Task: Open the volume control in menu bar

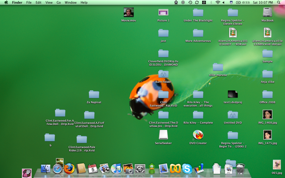Action: click(224, 2)
